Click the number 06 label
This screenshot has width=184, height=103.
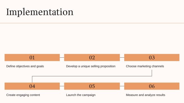tap(152, 86)
